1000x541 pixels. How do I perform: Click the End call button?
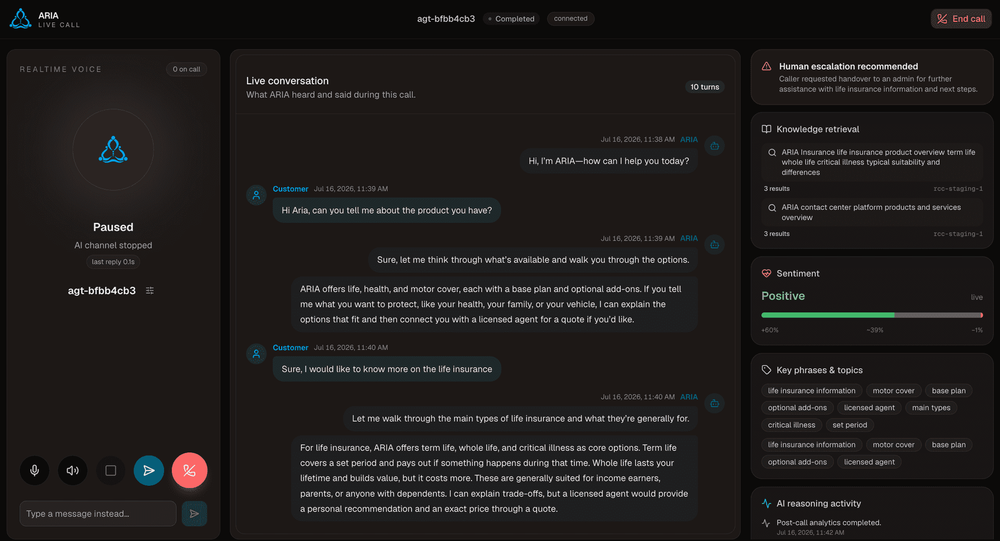tap(961, 19)
